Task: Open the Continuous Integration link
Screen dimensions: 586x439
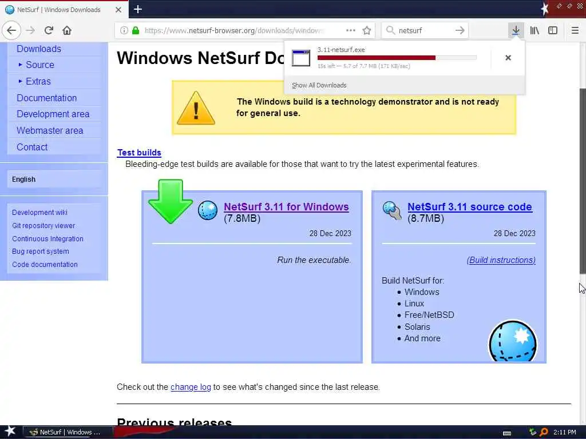Action: [47, 238]
